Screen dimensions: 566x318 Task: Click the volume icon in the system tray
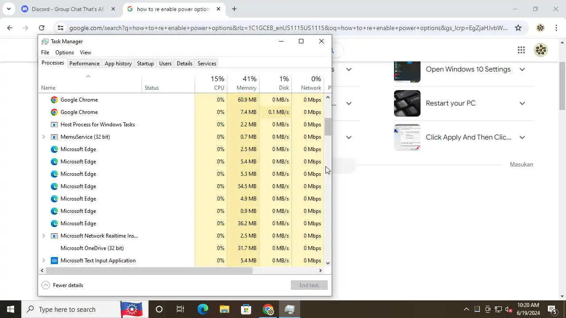(x=509, y=309)
